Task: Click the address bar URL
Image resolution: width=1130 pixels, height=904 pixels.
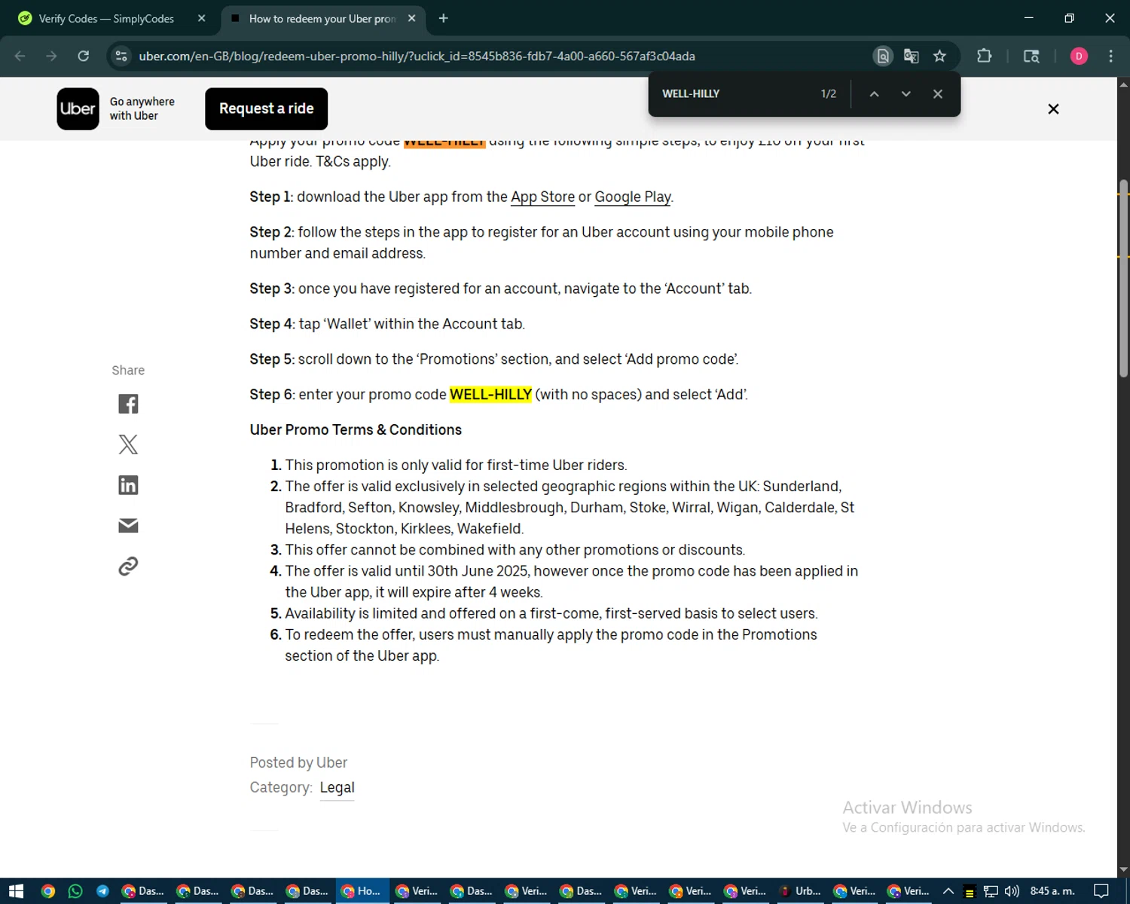Action: (x=417, y=56)
